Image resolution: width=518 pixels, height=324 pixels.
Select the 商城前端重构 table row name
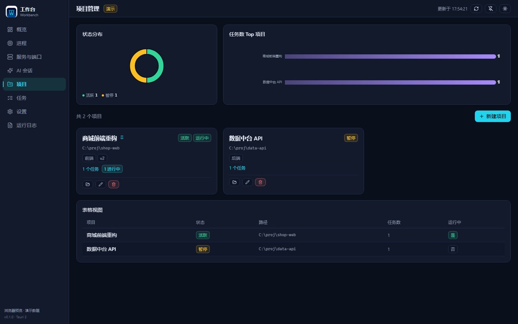point(102,235)
